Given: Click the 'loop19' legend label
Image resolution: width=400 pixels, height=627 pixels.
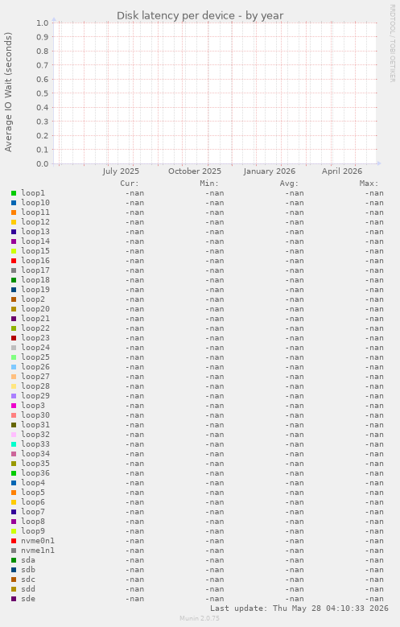Looking at the screenshot, I should [35, 290].
